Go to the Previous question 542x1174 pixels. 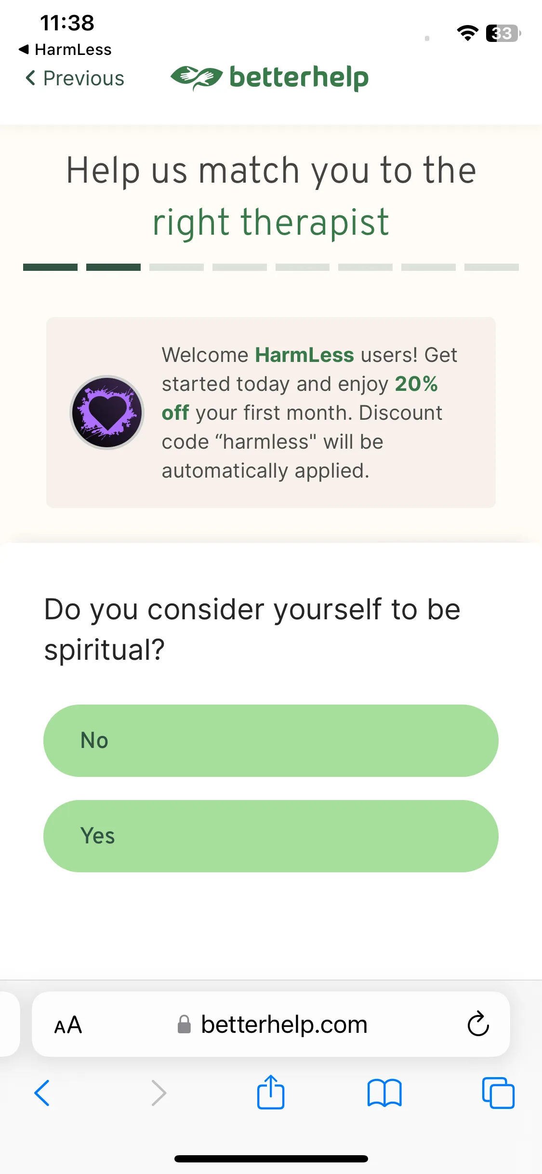tap(75, 78)
